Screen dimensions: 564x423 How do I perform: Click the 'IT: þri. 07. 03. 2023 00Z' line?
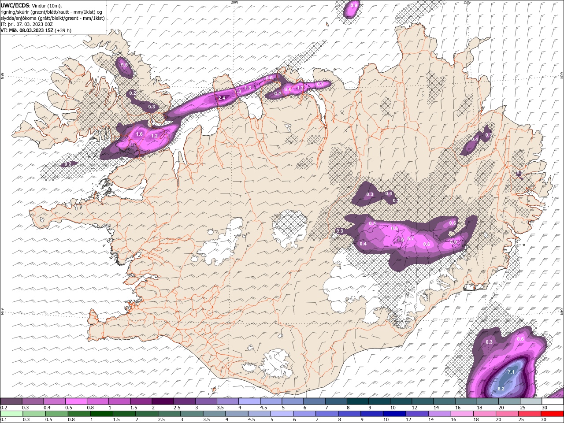pyautogui.click(x=26, y=24)
